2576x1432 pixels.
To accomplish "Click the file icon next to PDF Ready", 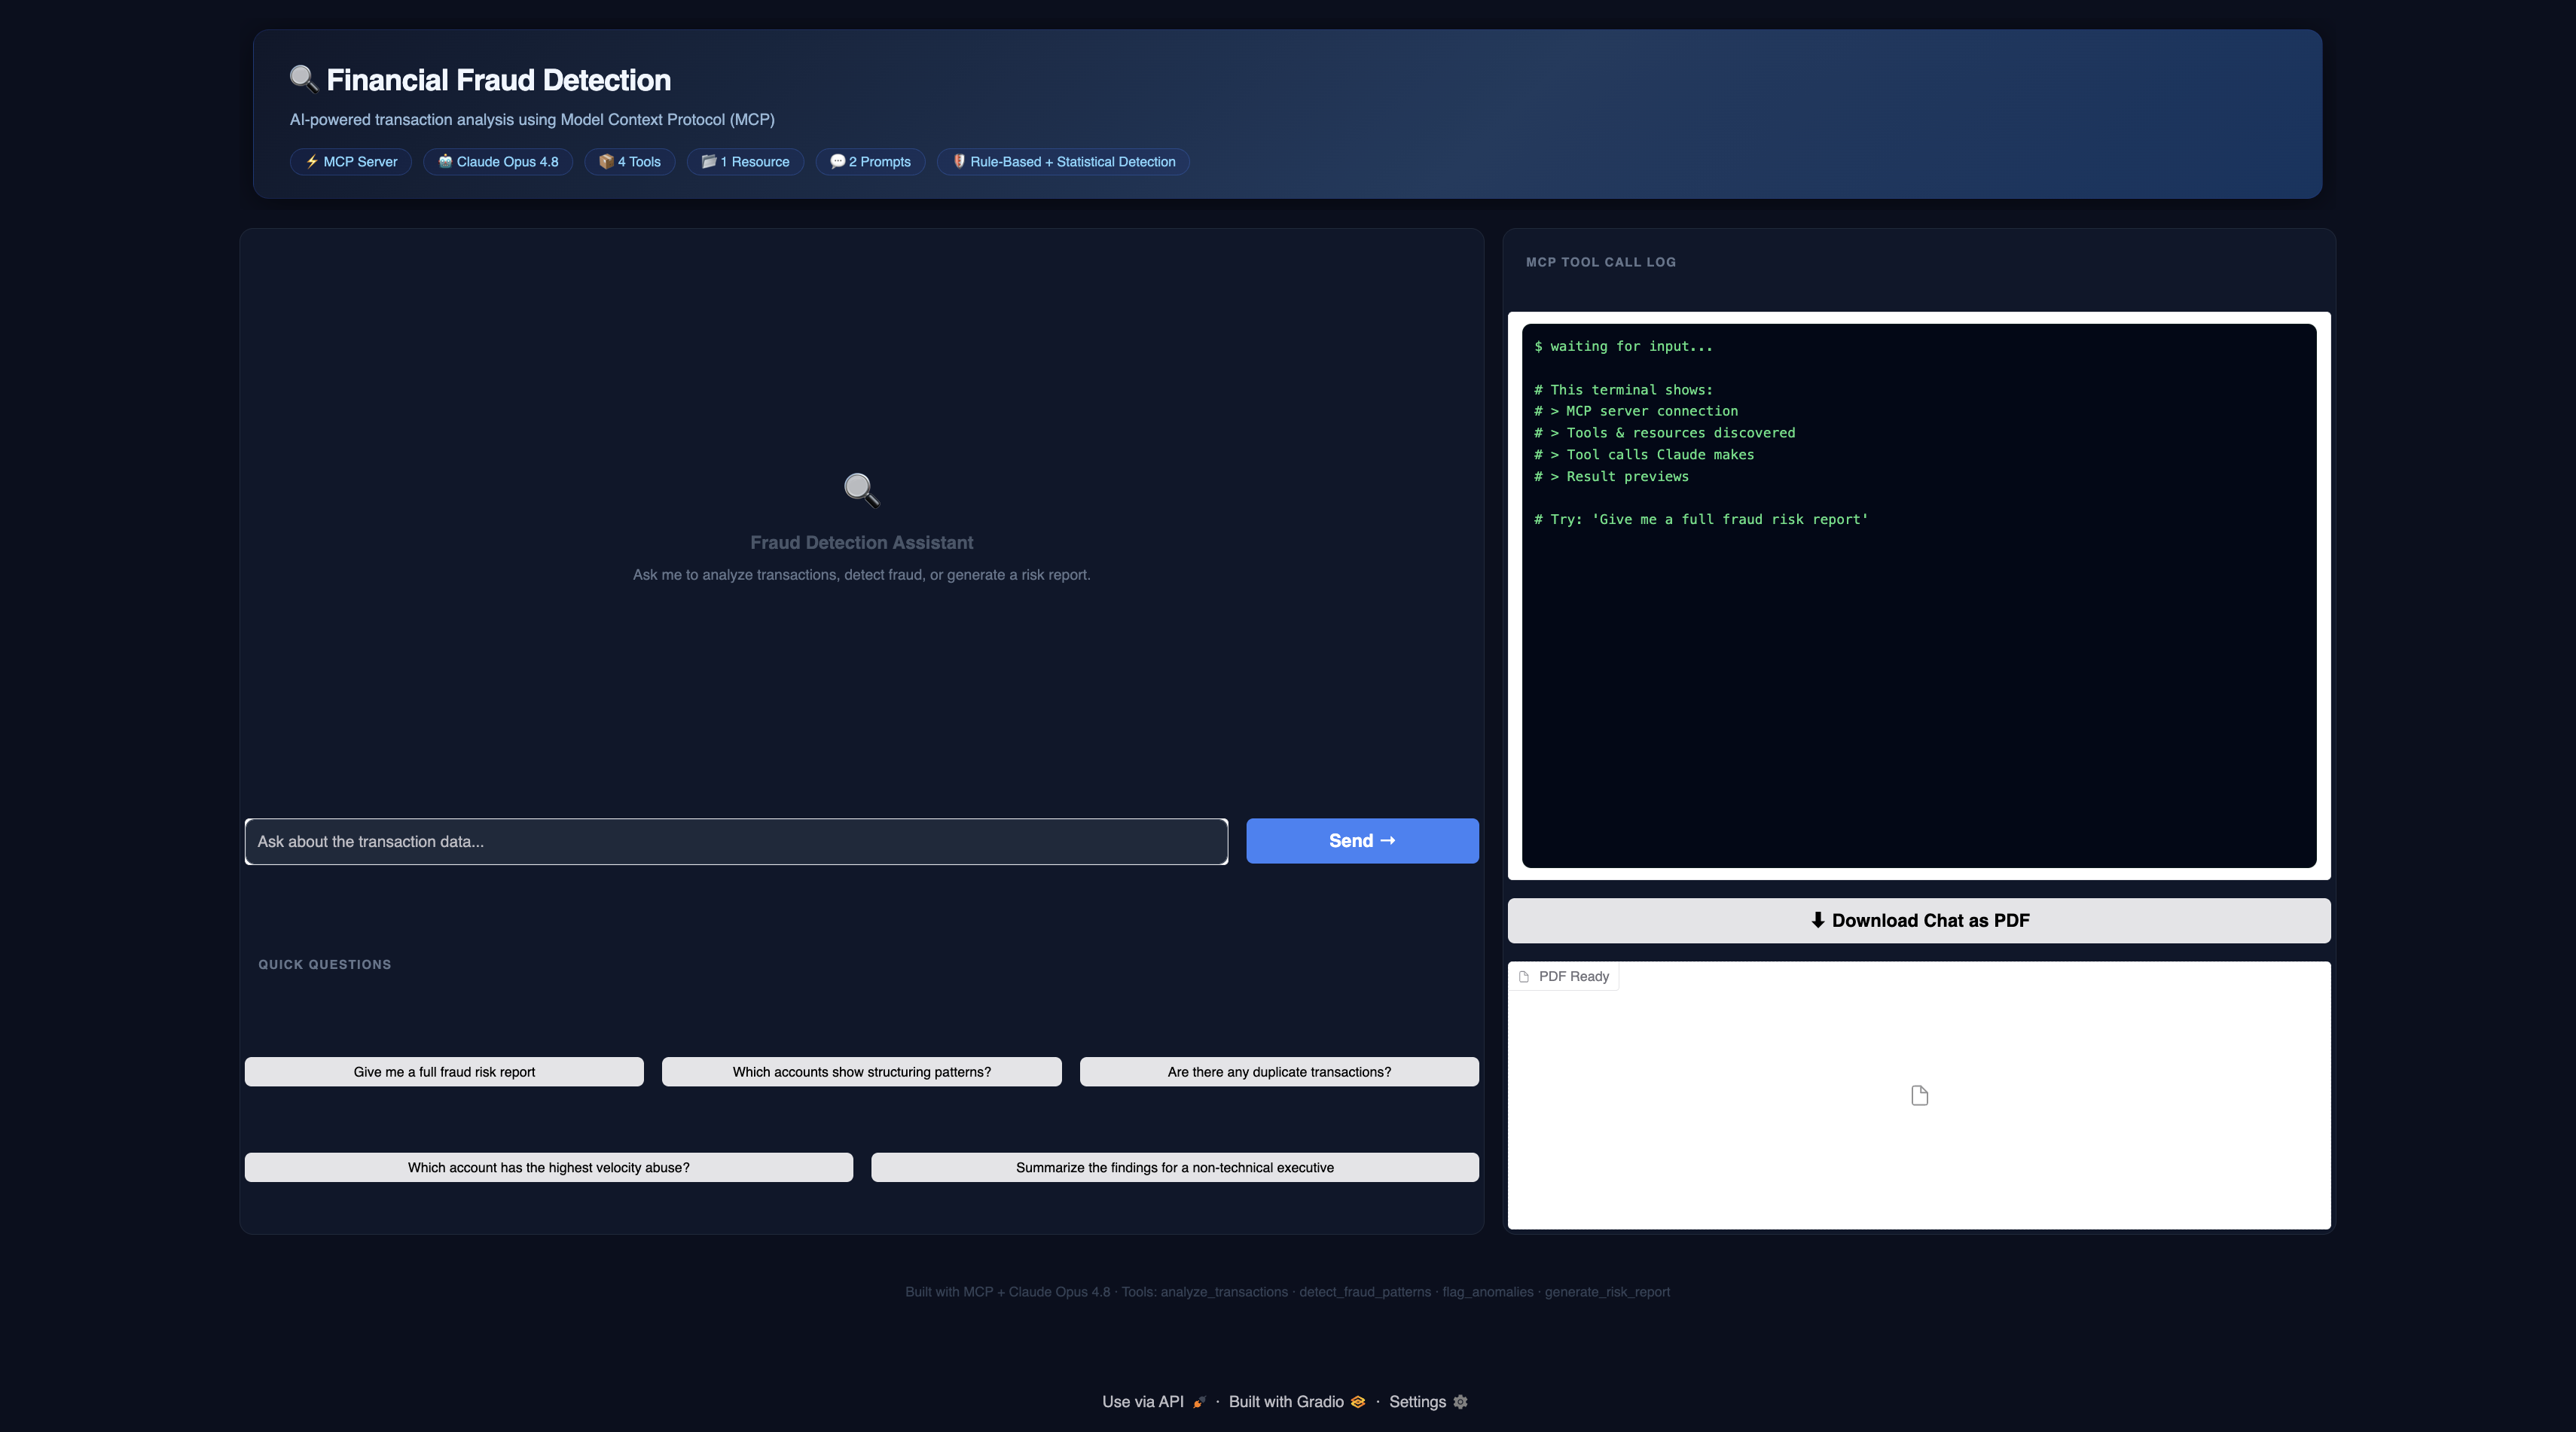I will [1524, 977].
